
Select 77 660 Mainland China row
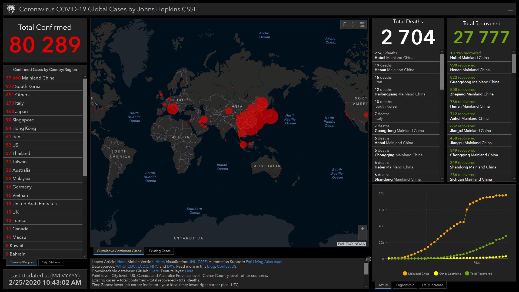43,78
